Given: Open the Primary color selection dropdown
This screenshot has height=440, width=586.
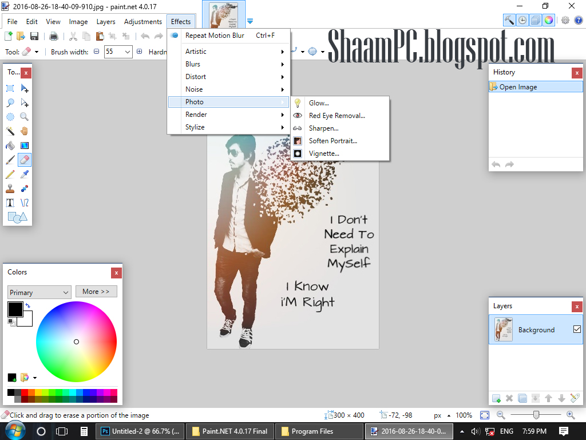Looking at the screenshot, I should pos(39,292).
